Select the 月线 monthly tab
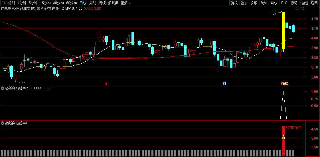Screen dimensions: 320x157 (102, 3)
